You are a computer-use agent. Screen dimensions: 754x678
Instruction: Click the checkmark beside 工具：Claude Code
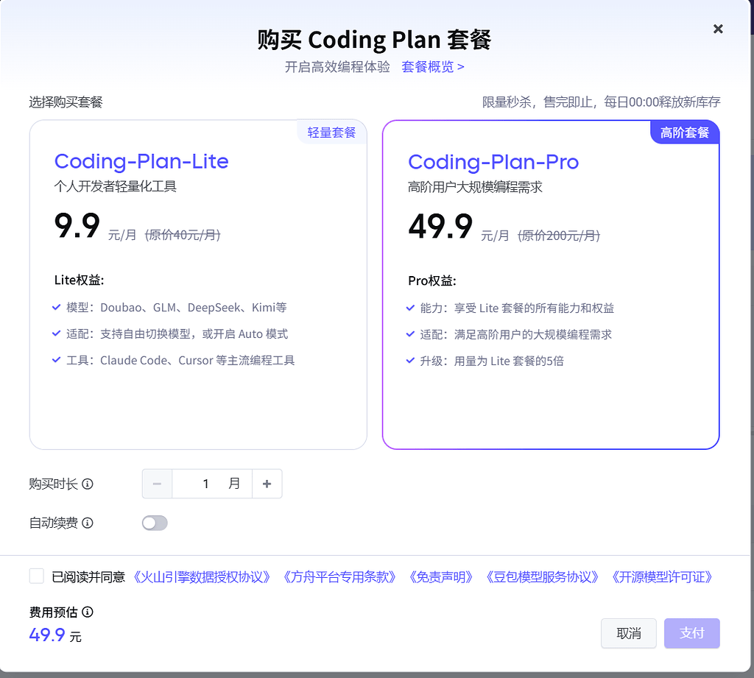point(56,360)
